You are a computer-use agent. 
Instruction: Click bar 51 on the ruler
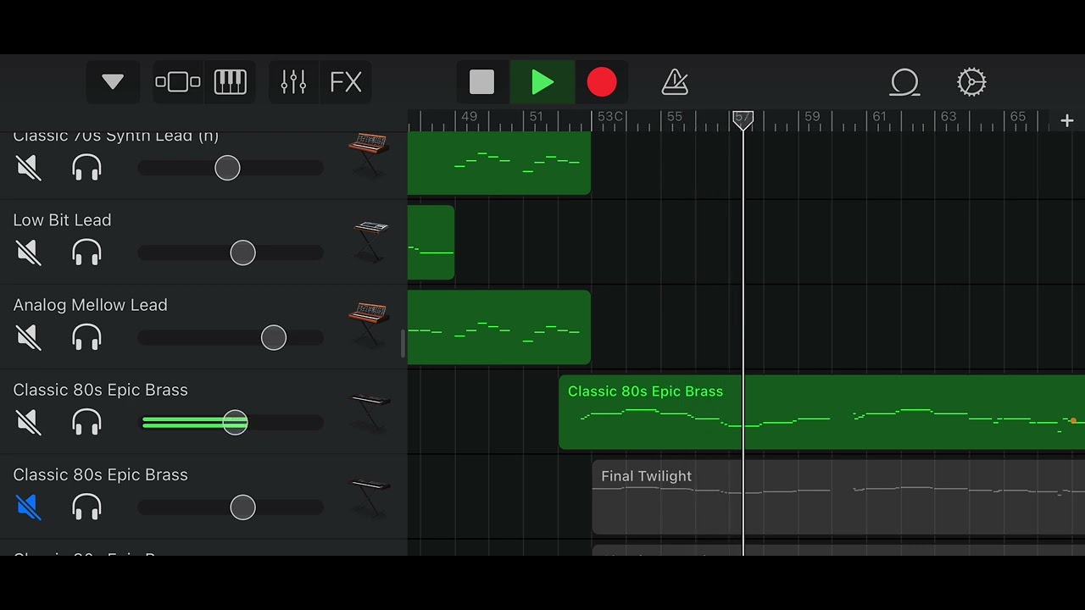[537, 117]
